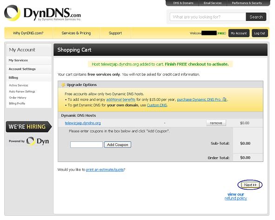The width and height of the screenshot is (275, 220).
Task: Open the Email Services top tab
Action: (213, 3)
